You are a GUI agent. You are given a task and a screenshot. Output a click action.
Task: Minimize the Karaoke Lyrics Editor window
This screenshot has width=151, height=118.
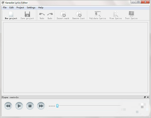pyautogui.click(x=133, y=2)
